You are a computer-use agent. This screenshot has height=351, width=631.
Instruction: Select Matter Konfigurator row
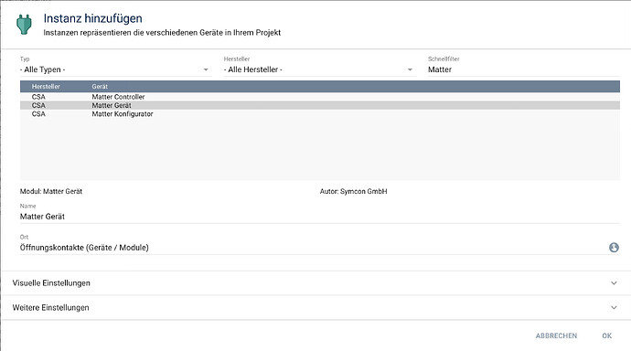tap(319, 113)
